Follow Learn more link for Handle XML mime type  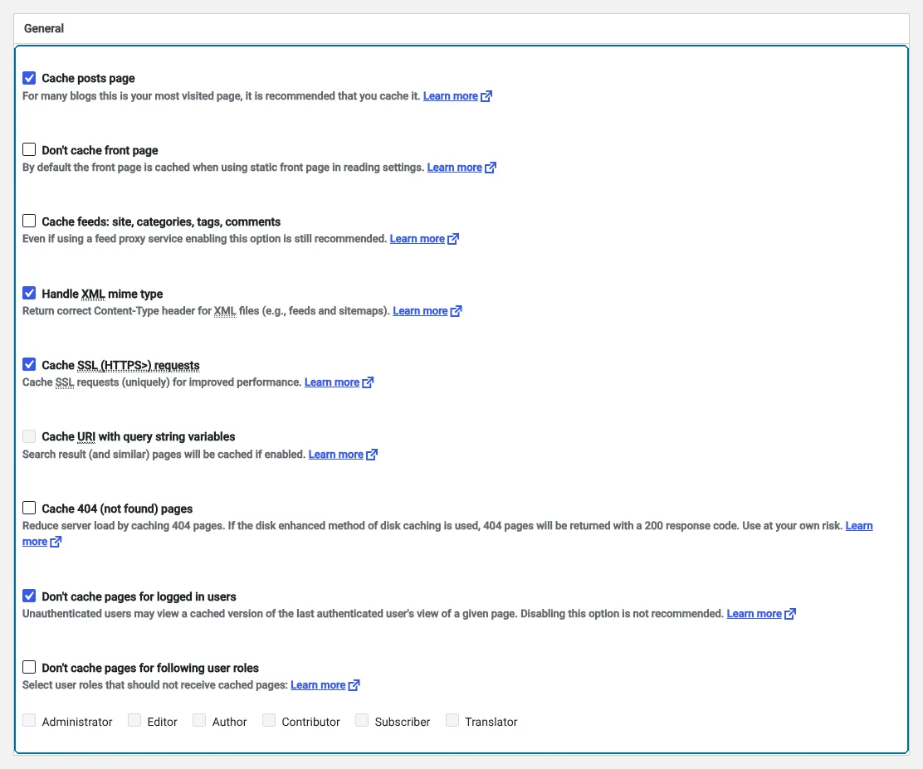coord(420,311)
